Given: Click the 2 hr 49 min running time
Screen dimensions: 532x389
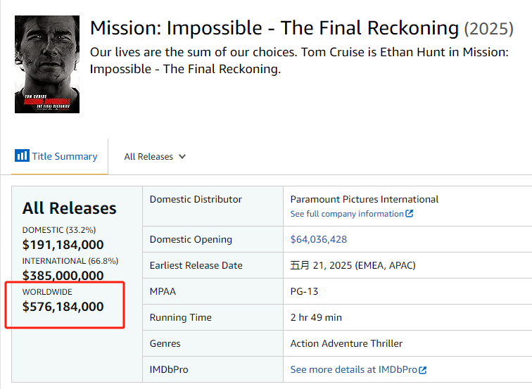Looking at the screenshot, I should (x=316, y=317).
